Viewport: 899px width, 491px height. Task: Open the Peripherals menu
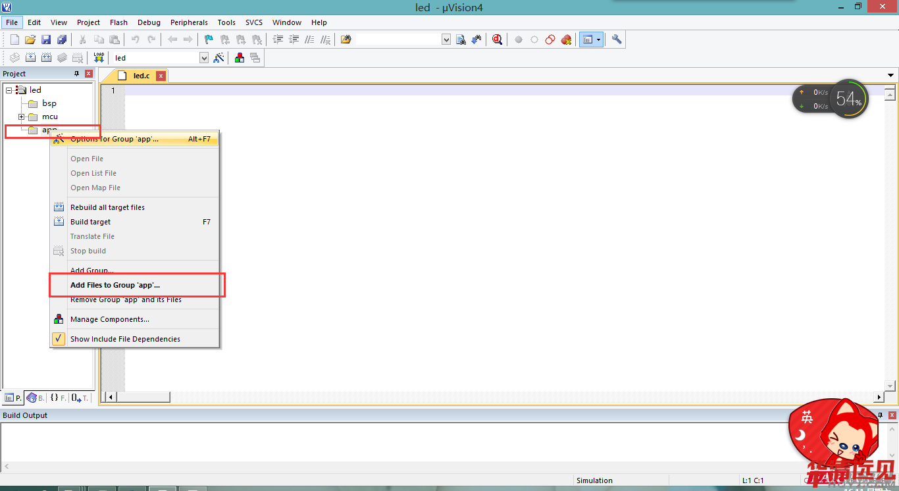click(x=189, y=22)
